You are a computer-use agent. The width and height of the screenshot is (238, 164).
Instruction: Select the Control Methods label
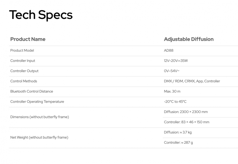click(x=24, y=81)
